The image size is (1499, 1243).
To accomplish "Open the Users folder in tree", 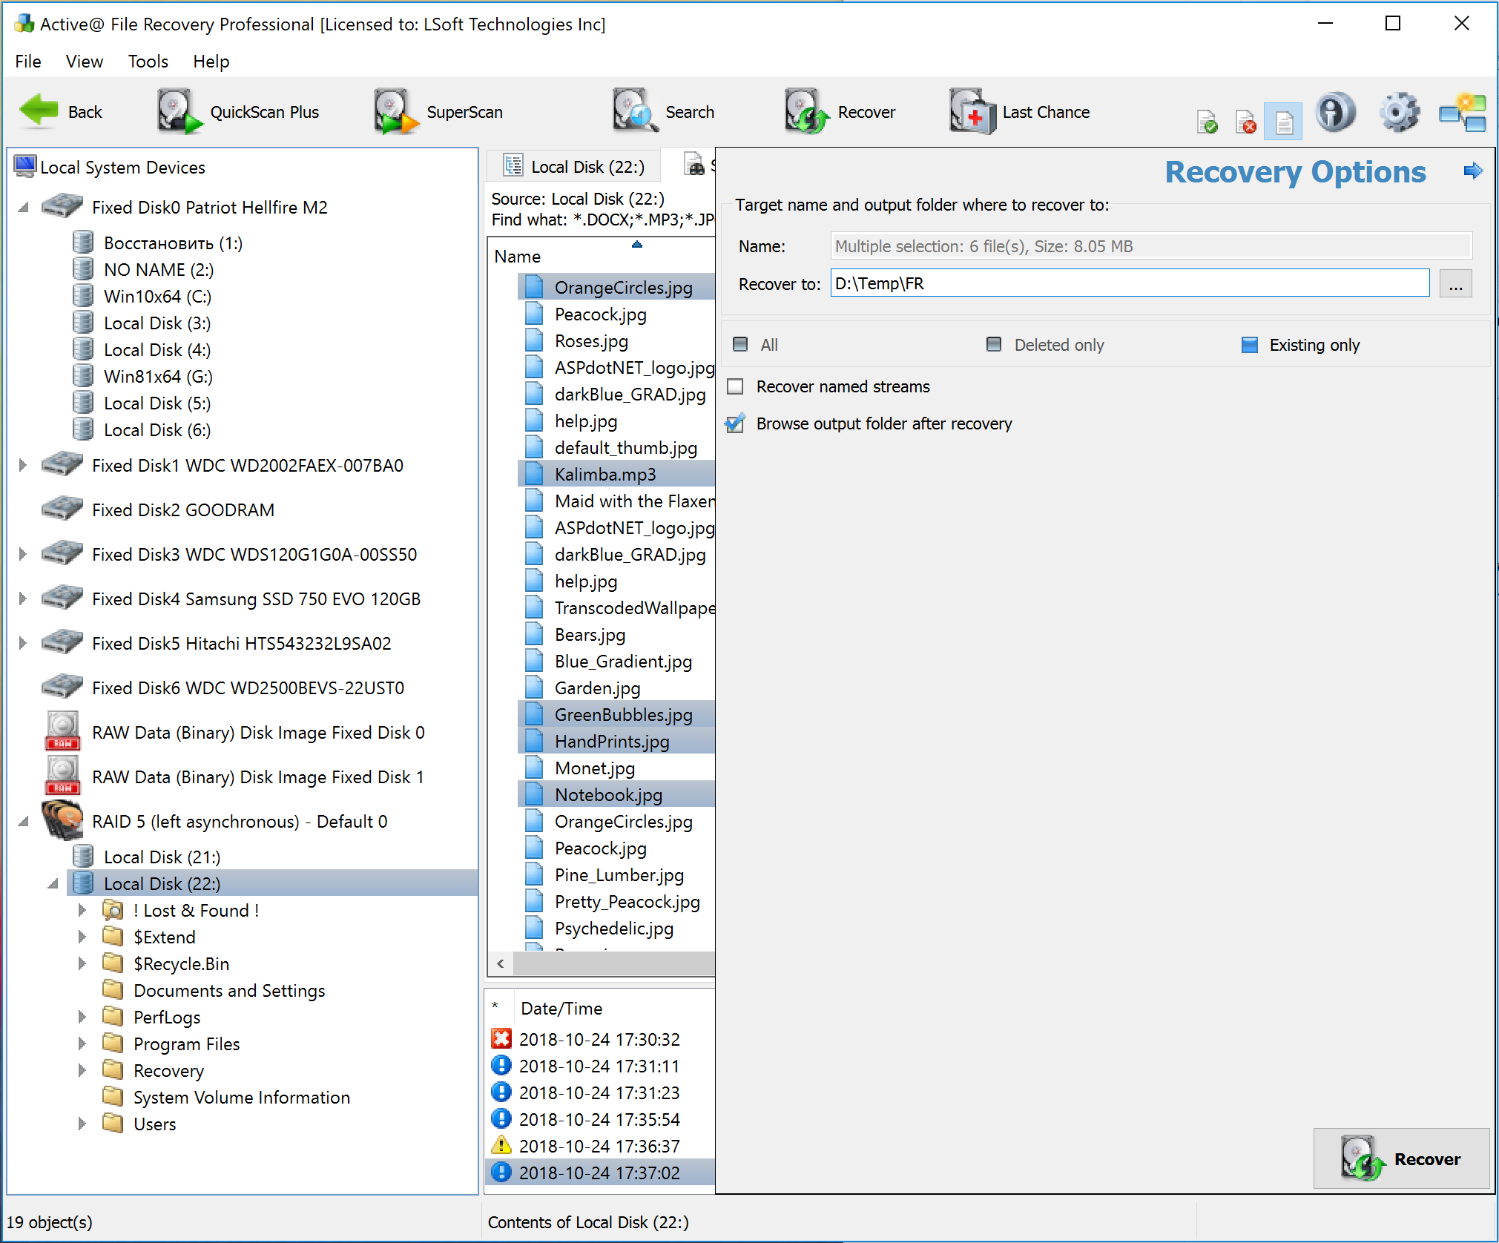I will coord(154,1124).
